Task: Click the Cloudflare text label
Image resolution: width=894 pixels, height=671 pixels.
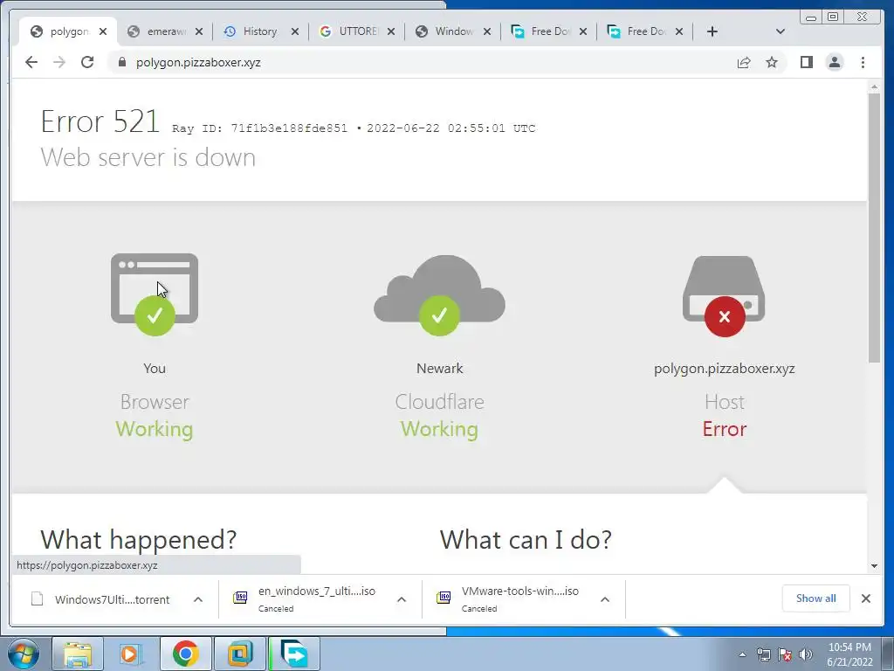Action: (440, 402)
